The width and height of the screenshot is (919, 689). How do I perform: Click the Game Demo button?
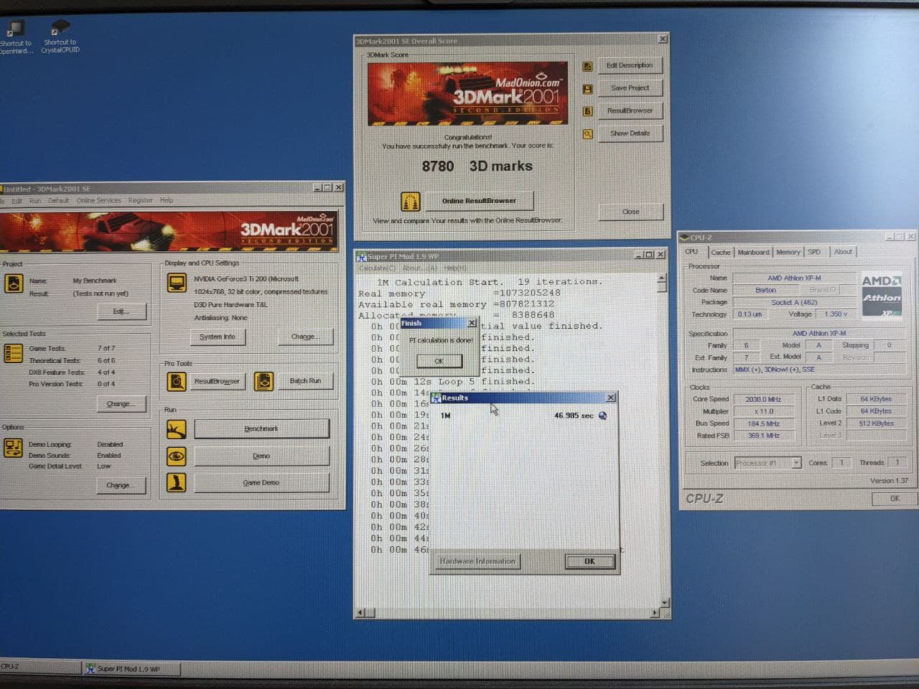click(261, 483)
